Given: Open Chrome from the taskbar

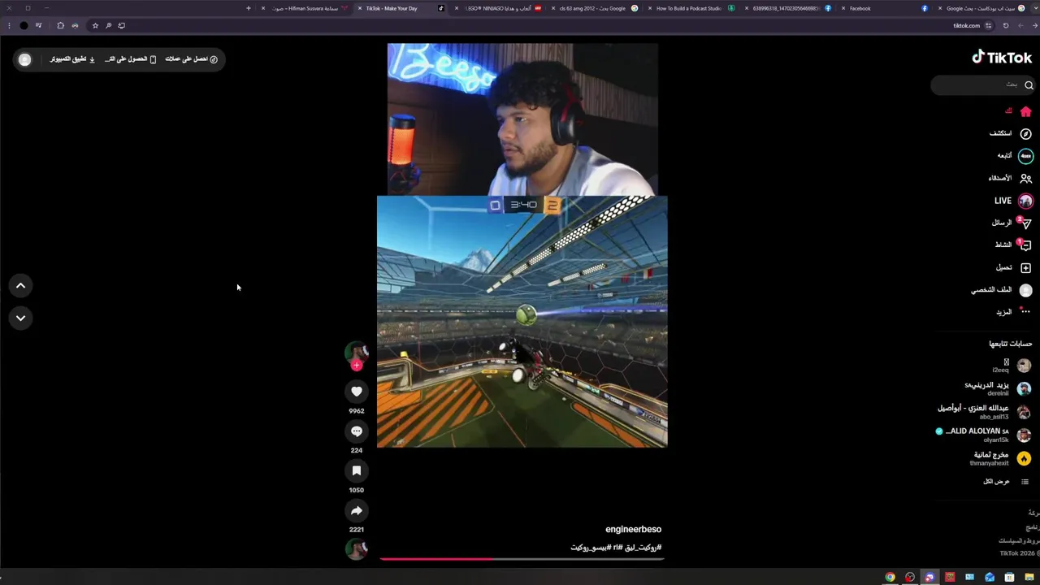Looking at the screenshot, I should pyautogui.click(x=890, y=577).
